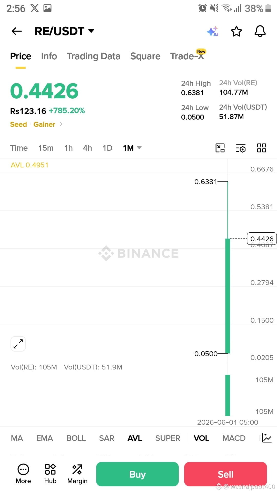Tap the green Buy button
The height and width of the screenshot is (493, 277).
[137, 474]
